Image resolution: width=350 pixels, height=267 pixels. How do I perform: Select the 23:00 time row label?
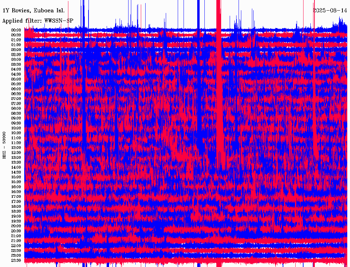(x=16, y=256)
